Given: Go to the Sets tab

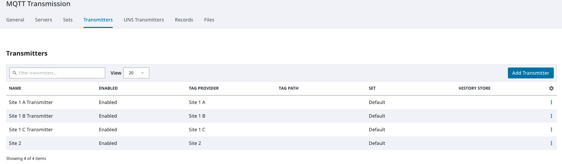Looking at the screenshot, I should tap(68, 20).
